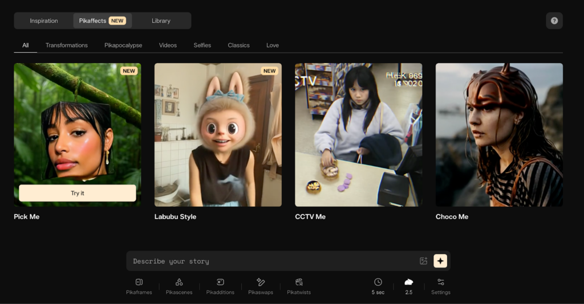Show the Selfies category
The width and height of the screenshot is (584, 304).
[202, 45]
